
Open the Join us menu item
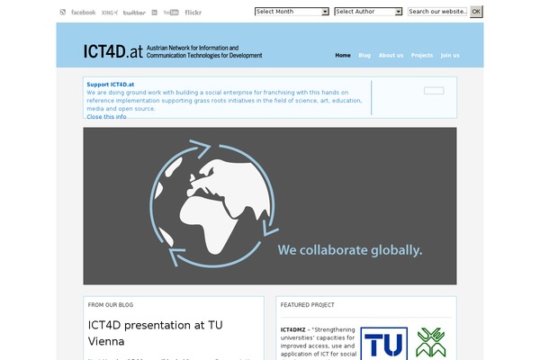click(x=450, y=55)
